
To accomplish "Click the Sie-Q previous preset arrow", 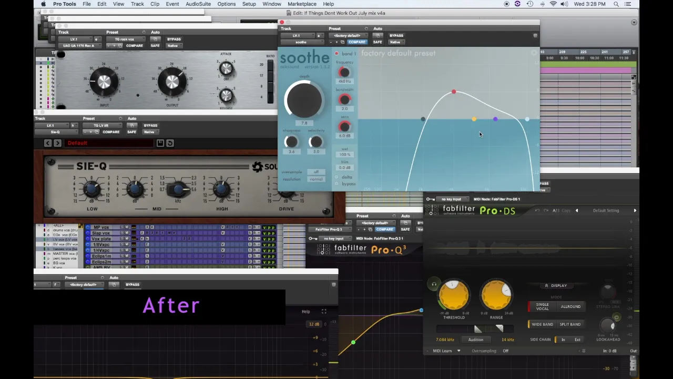I will (x=47, y=143).
